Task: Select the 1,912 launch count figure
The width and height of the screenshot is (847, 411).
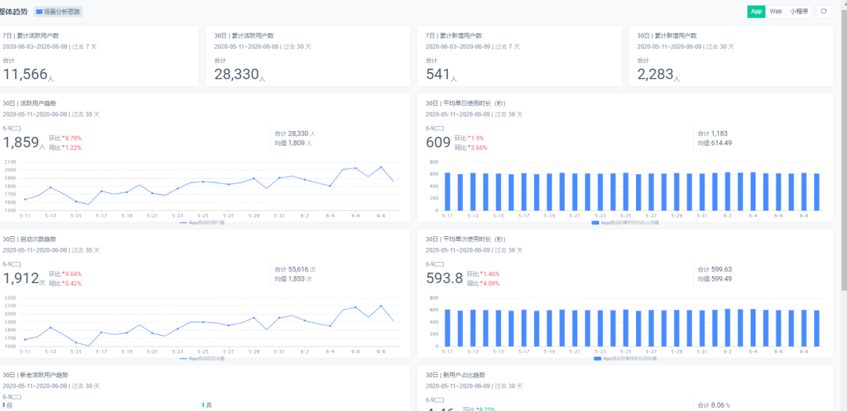Action: [x=21, y=278]
